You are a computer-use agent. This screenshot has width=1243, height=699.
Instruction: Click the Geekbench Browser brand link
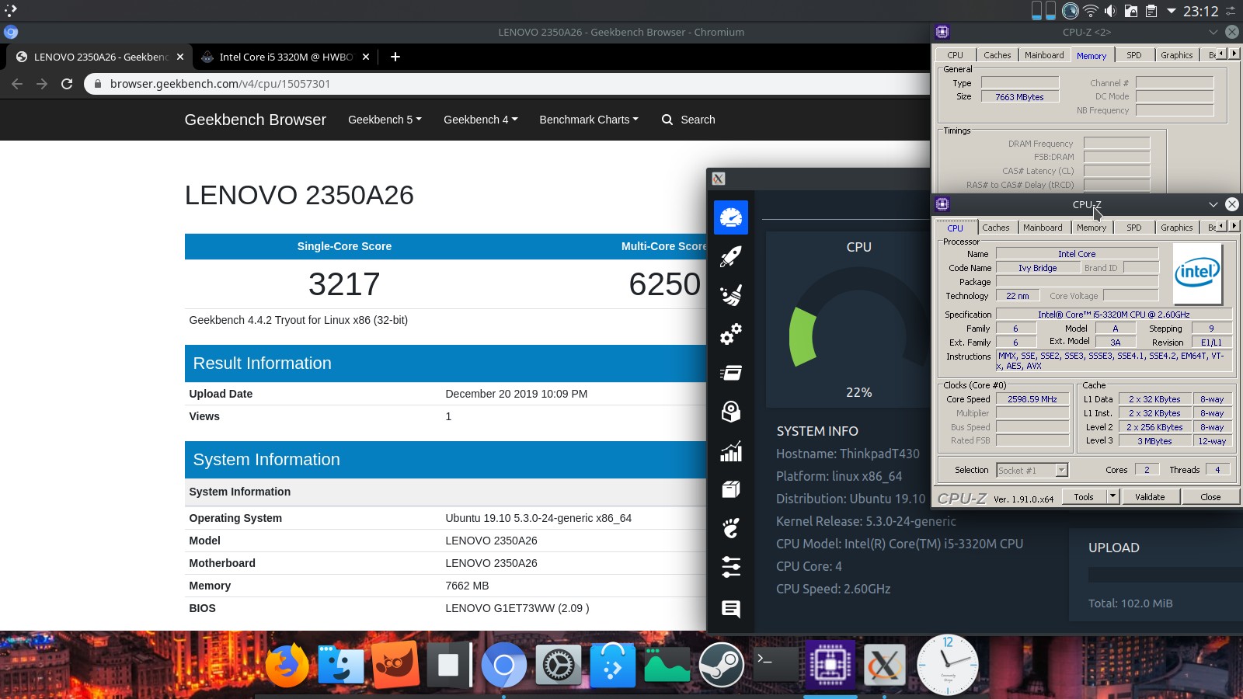pos(255,120)
